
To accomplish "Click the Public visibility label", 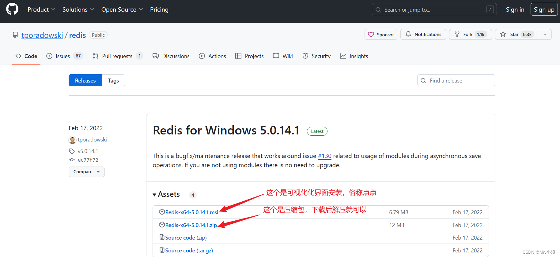I will pyautogui.click(x=98, y=35).
